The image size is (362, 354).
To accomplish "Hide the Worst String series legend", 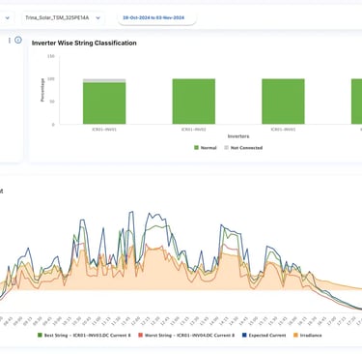I will click(186, 336).
